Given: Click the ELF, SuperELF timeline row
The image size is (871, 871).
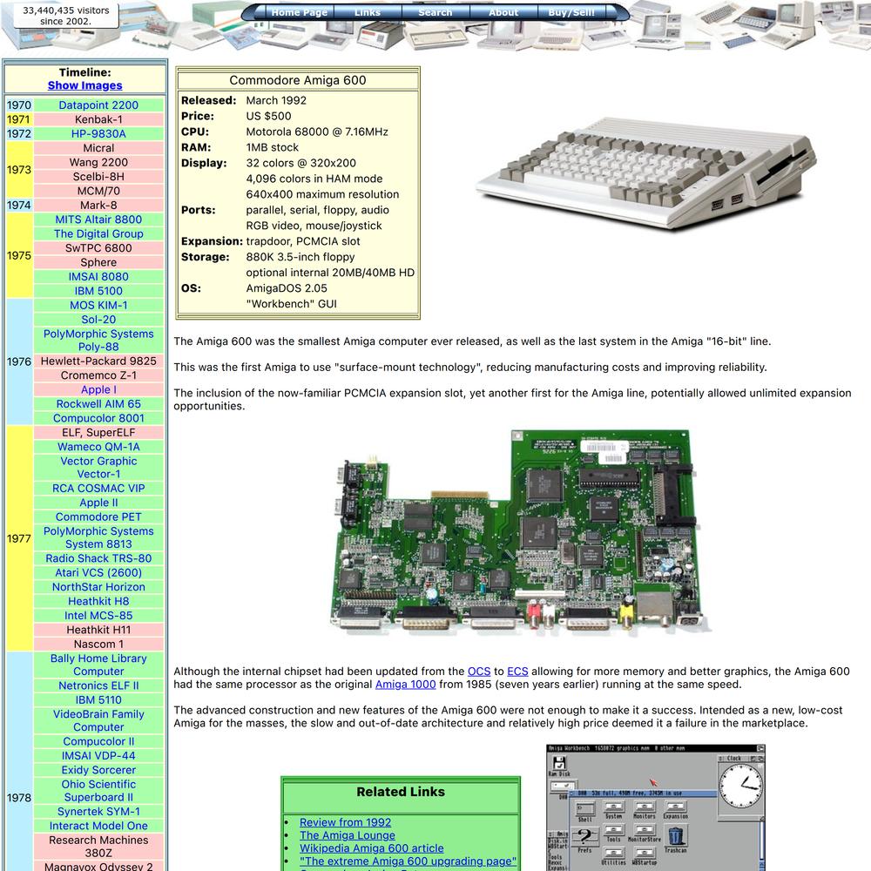Looking at the screenshot, I should tap(98, 433).
